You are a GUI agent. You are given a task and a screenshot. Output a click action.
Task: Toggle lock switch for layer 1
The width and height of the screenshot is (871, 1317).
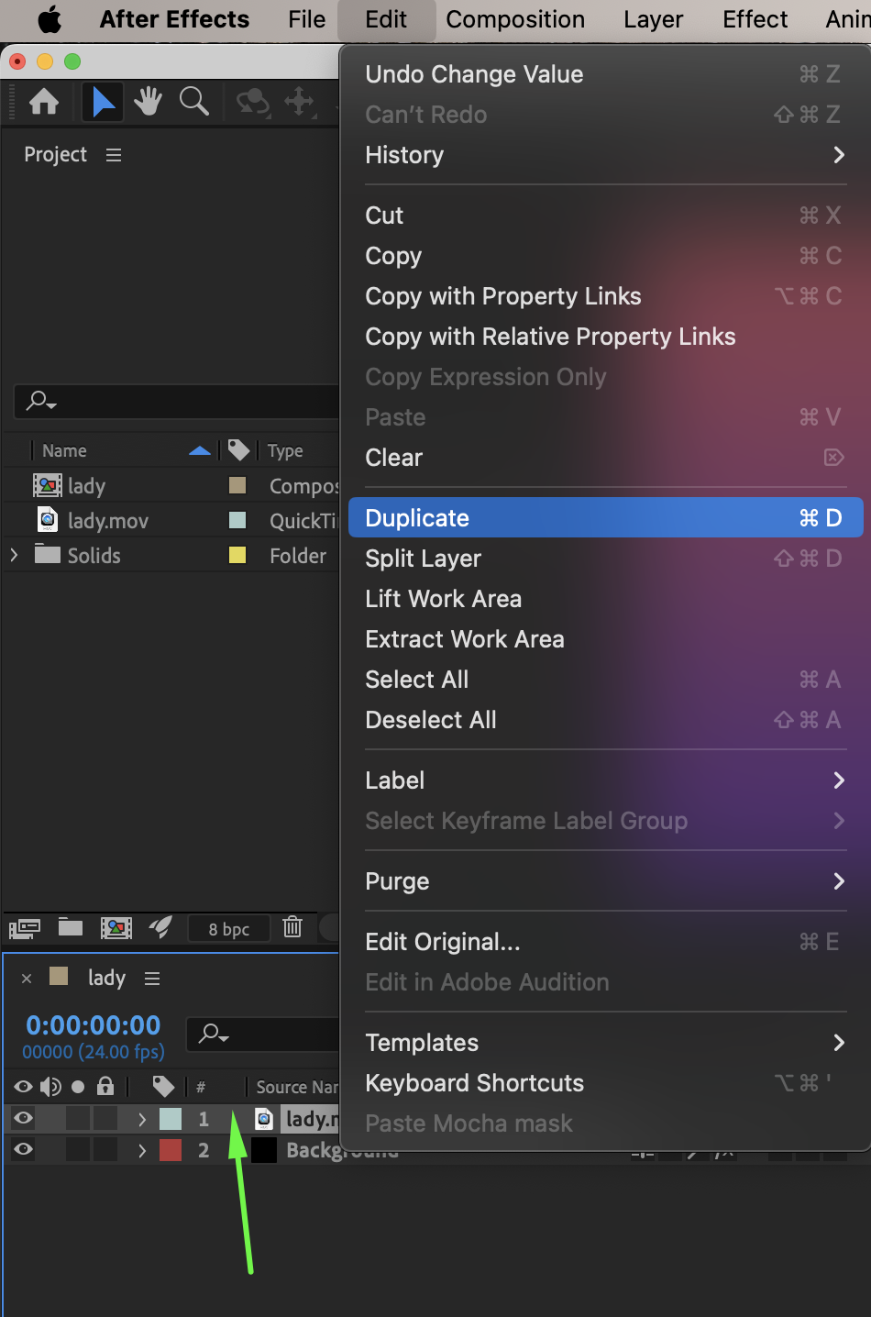(105, 1118)
